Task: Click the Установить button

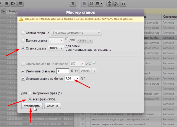Action: pyautogui.click(x=32, y=106)
